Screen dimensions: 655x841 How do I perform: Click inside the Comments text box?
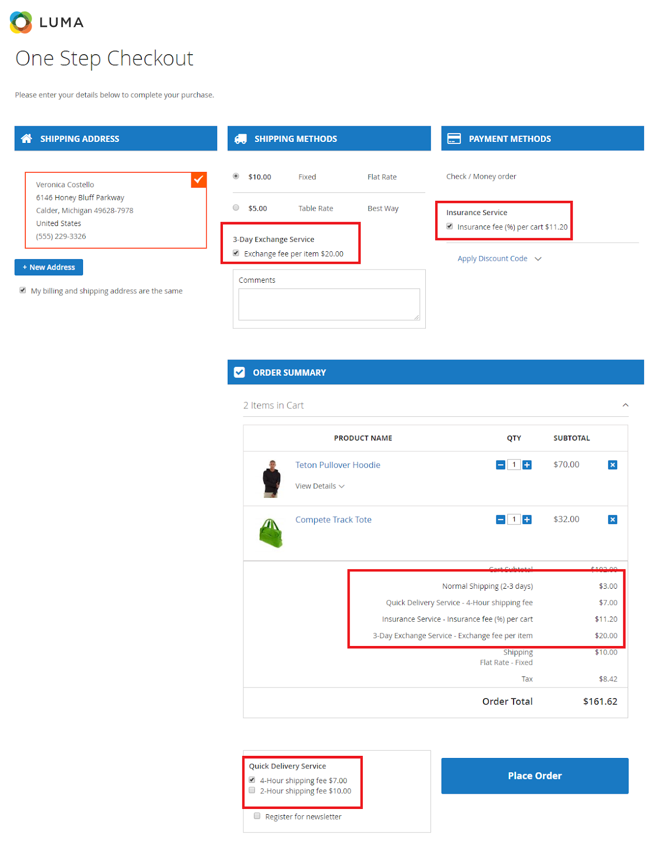coord(329,304)
